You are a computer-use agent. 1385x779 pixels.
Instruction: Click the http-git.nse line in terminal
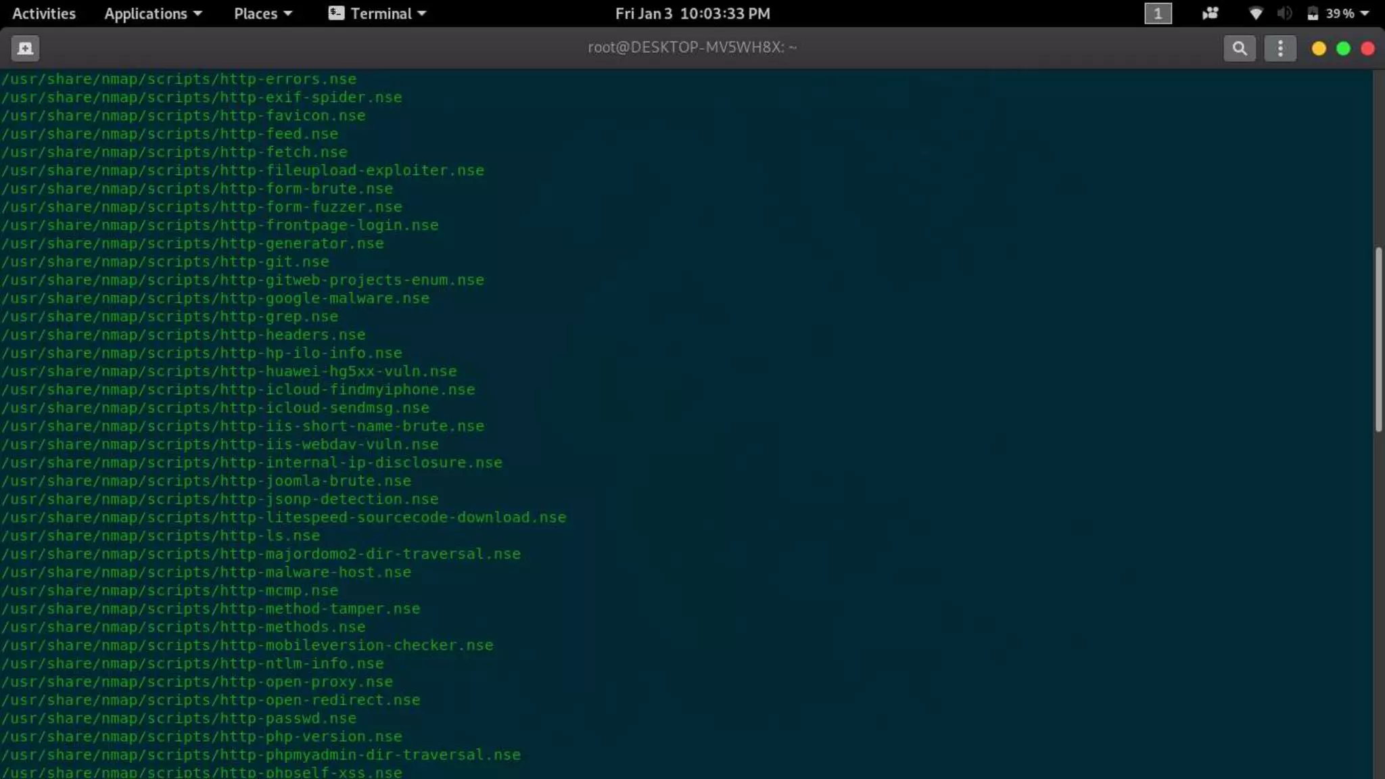click(165, 262)
